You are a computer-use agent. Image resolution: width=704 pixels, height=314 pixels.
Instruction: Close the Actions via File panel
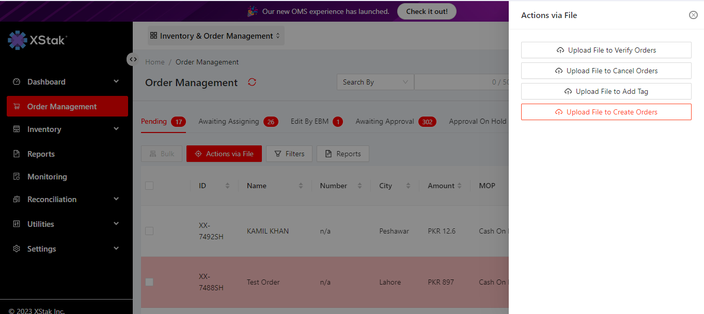click(693, 15)
